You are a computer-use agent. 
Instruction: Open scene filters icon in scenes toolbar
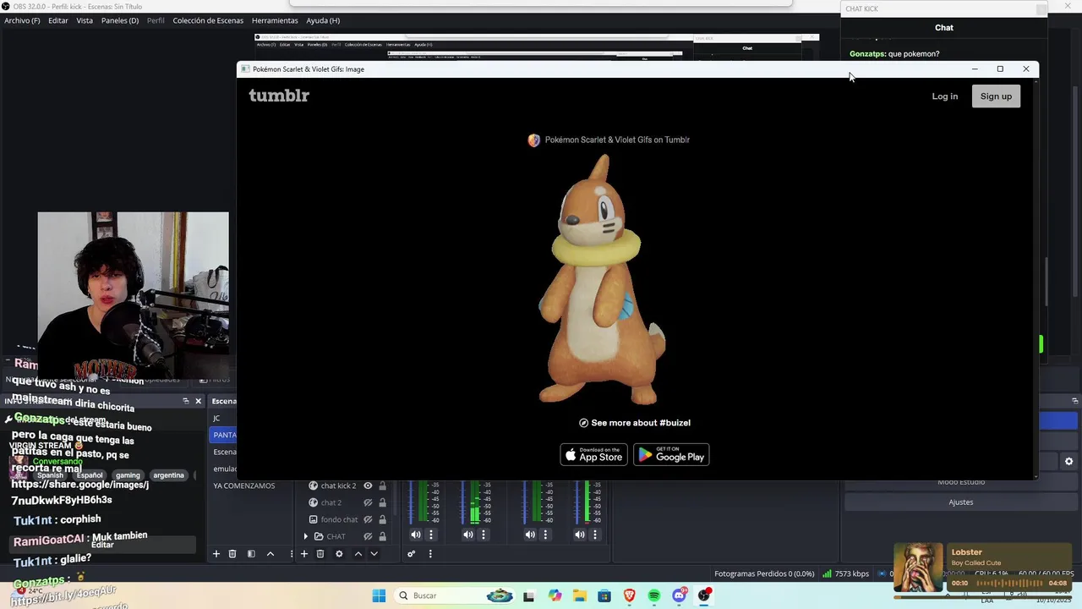tap(251, 554)
